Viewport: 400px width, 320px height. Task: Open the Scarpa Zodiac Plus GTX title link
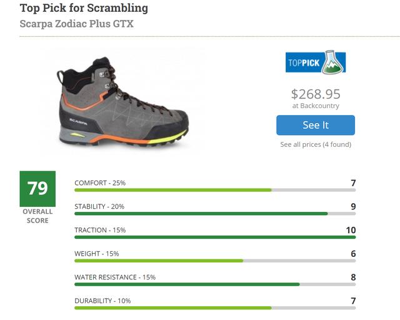click(x=77, y=24)
